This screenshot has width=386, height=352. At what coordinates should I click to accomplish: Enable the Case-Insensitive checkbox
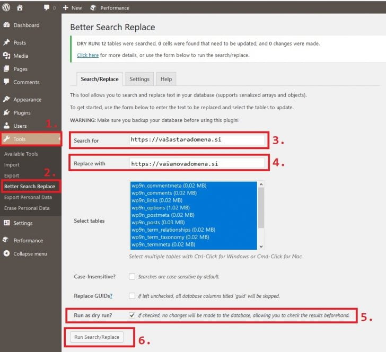pos(132,276)
